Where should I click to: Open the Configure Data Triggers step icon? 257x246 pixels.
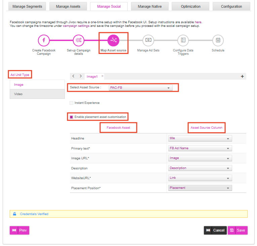[x=183, y=40]
